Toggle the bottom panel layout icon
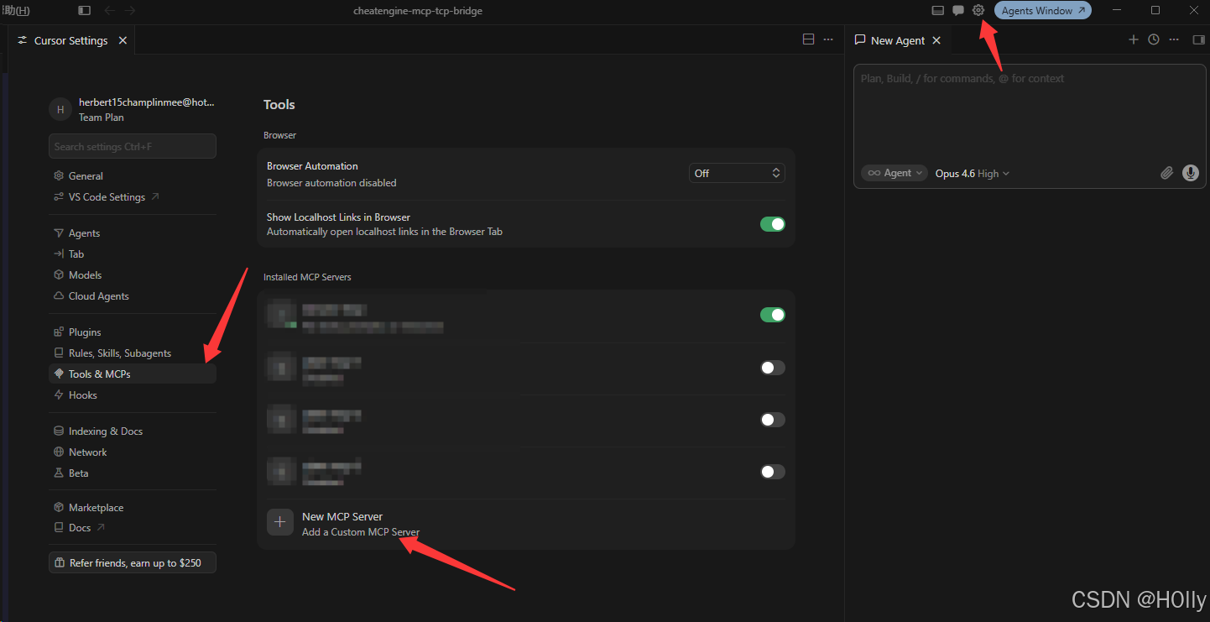Image resolution: width=1210 pixels, height=622 pixels. (938, 11)
